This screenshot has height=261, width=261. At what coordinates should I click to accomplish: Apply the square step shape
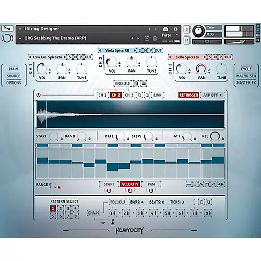click(207, 184)
